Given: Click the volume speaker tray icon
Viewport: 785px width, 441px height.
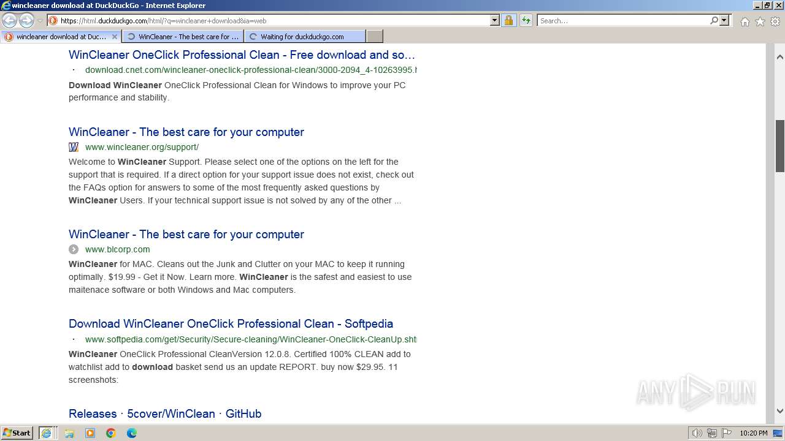Looking at the screenshot, I should tap(698, 433).
